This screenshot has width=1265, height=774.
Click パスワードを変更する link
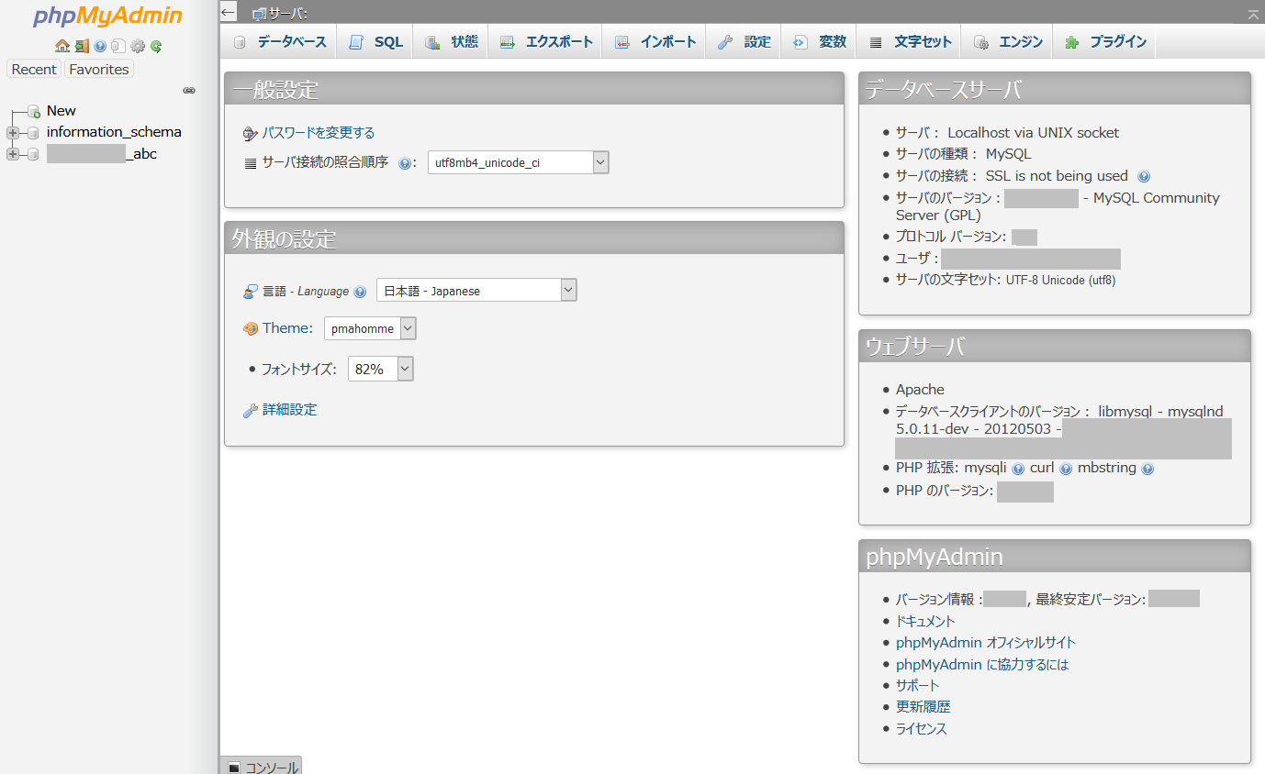(x=319, y=133)
